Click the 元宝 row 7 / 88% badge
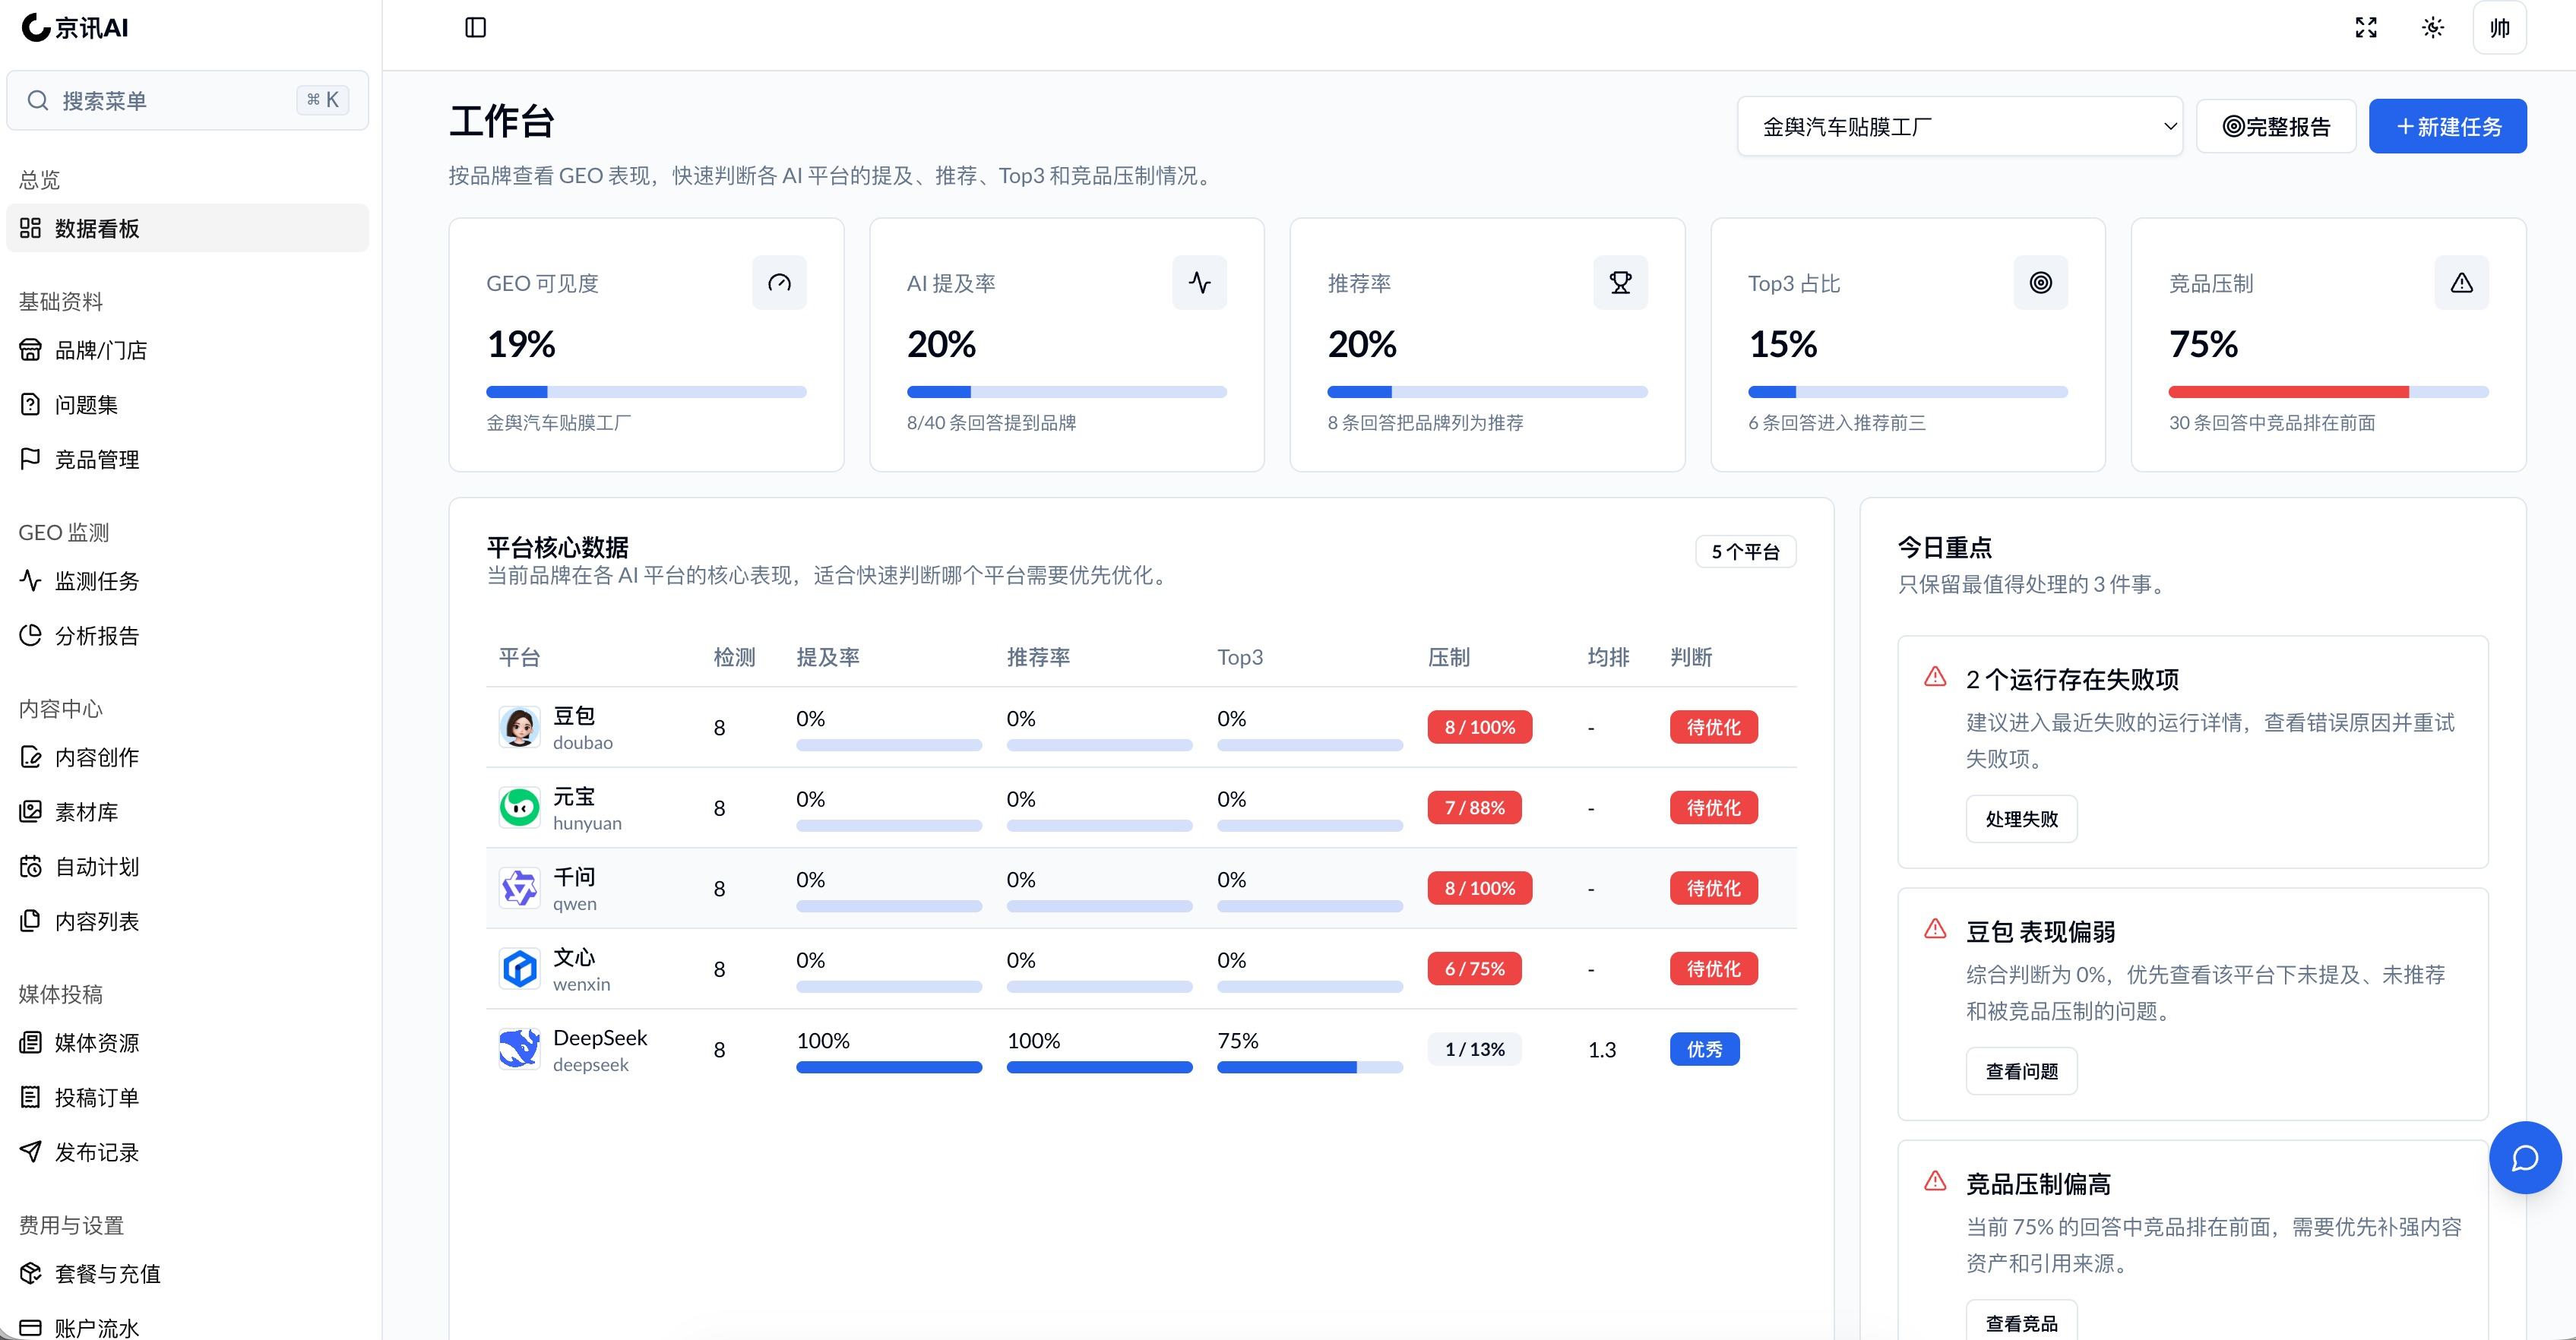Viewport: 2576px width, 1340px height. tap(1474, 808)
